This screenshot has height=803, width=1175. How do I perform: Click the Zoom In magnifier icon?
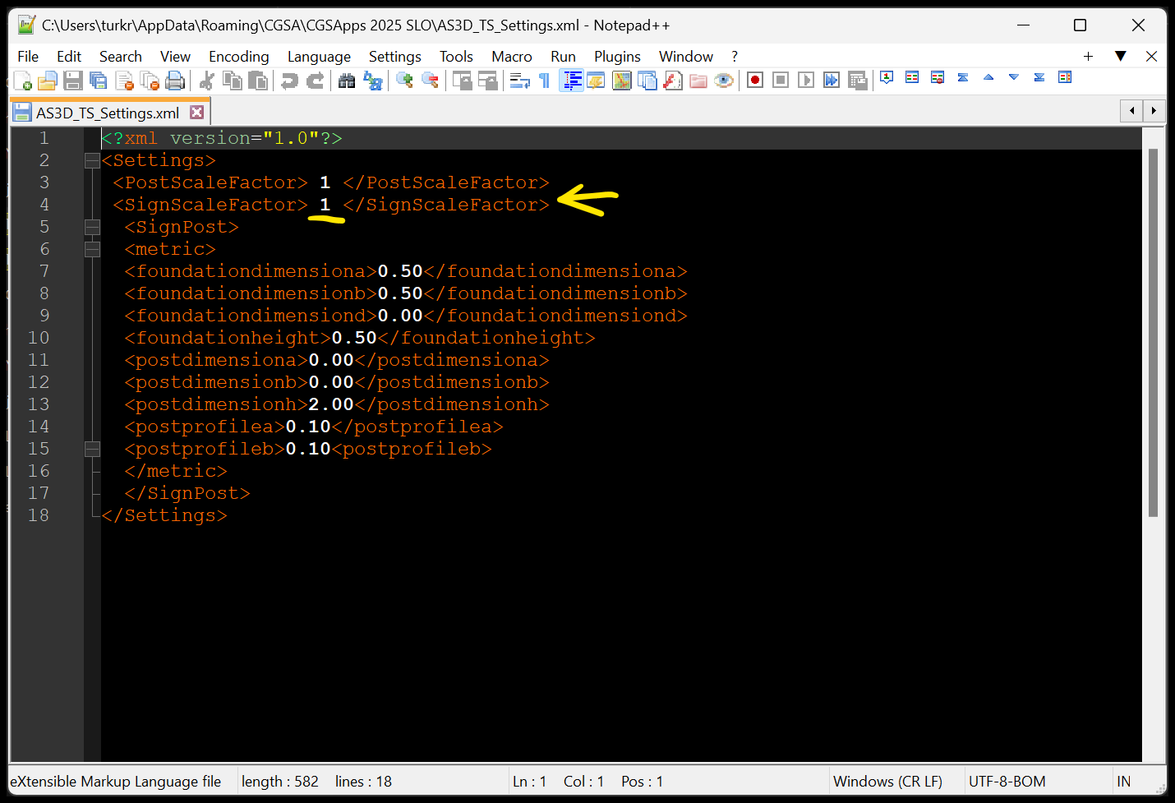[404, 80]
